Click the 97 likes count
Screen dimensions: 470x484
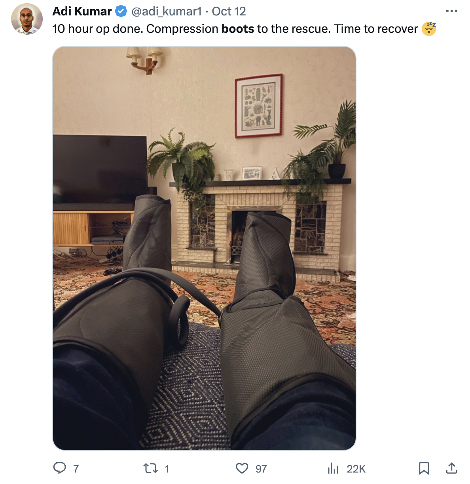[x=261, y=469]
